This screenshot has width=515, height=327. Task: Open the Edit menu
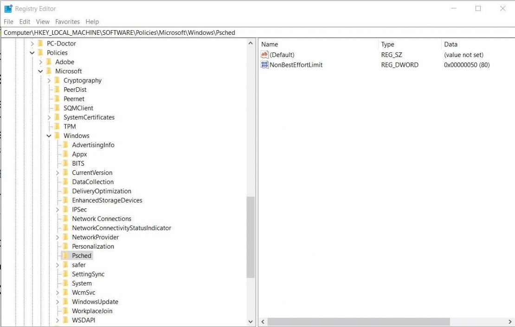pos(24,21)
